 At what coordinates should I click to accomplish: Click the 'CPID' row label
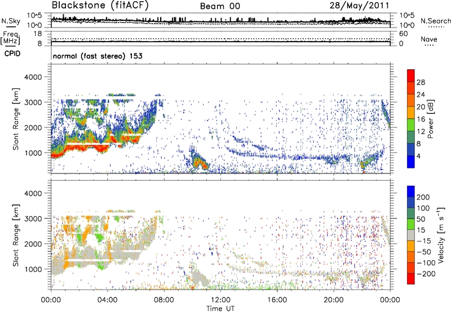click(x=12, y=54)
